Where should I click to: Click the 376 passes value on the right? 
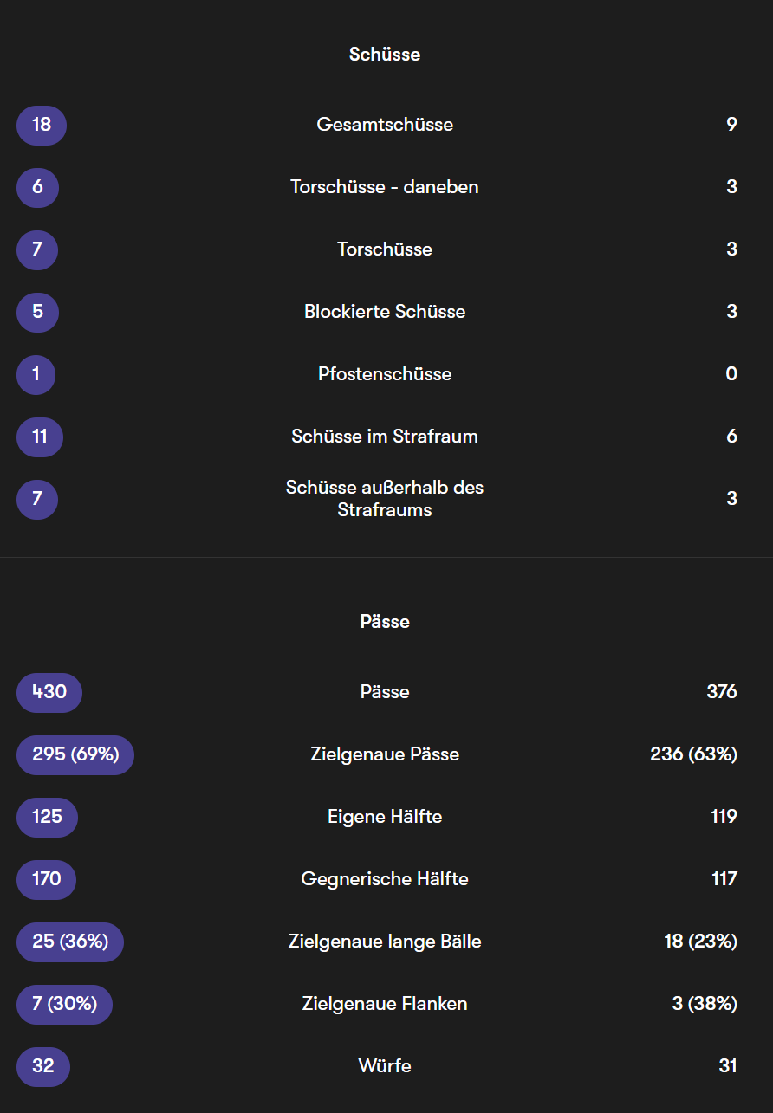(x=722, y=692)
